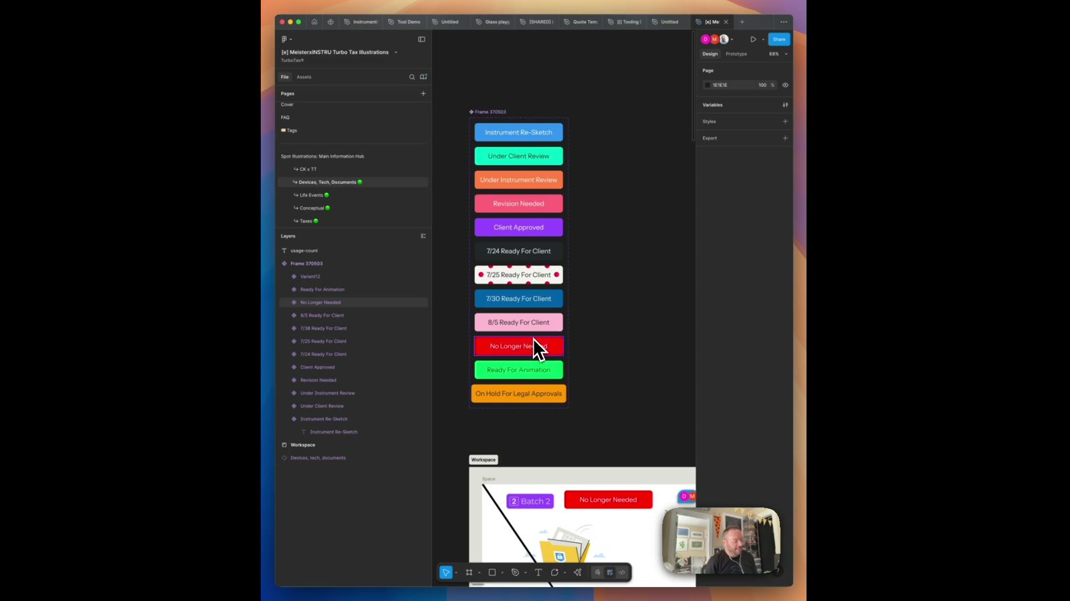Switch to Dev Mode code icon

(x=623, y=572)
